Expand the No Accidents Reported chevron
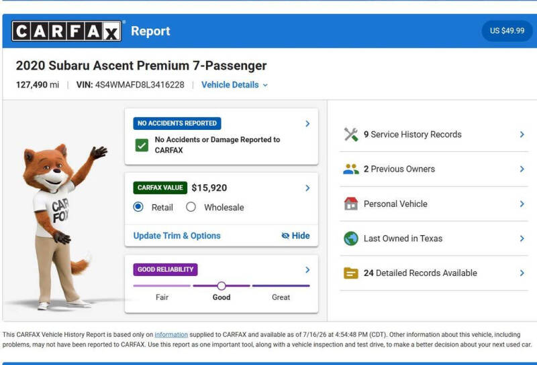Viewport: 537px width, 365px height. (307, 123)
